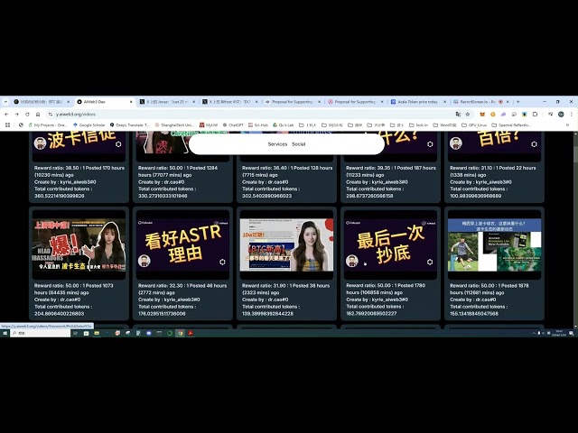Click token value 155.13418845047568
Viewport: 578px width, 433px height.
[474, 314]
